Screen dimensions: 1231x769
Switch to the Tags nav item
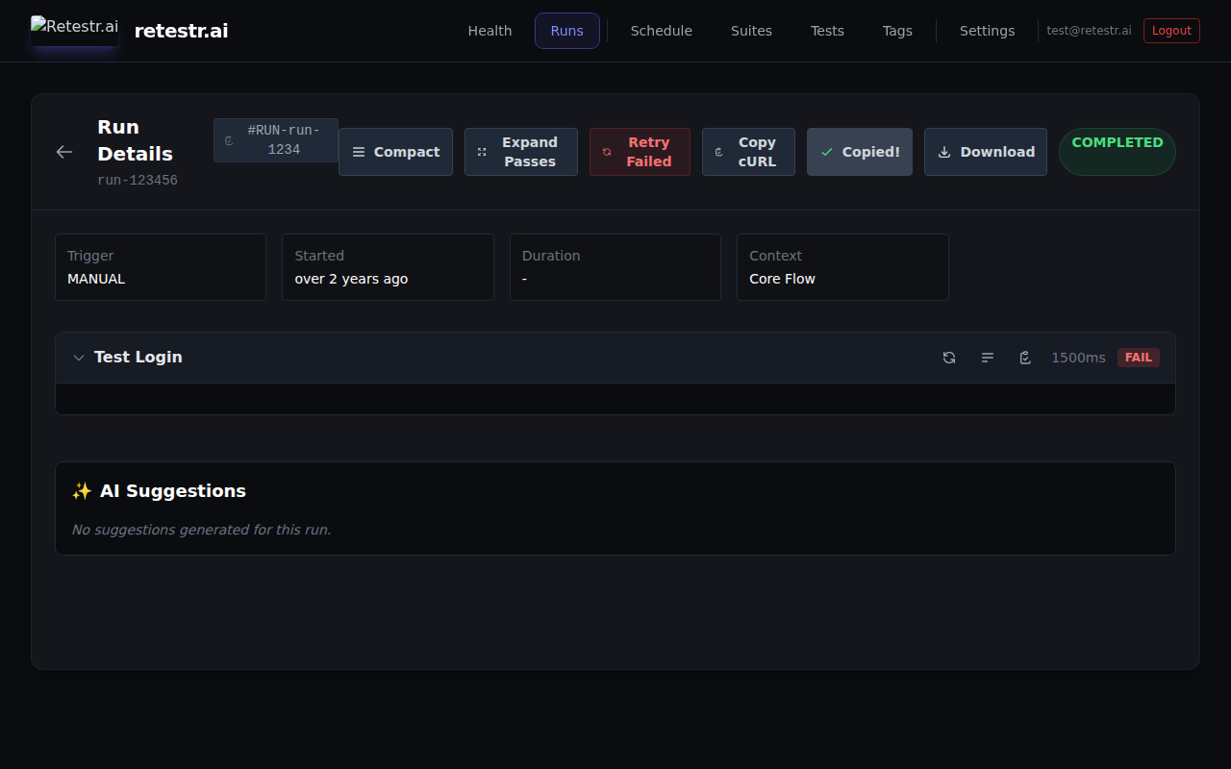[896, 31]
